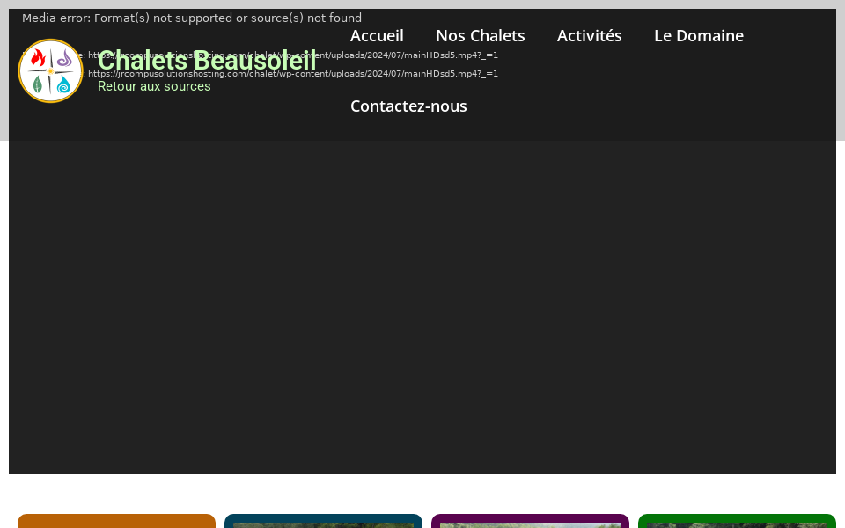Click the flame symbol in the circular logo
Image resolution: width=845 pixels, height=528 pixels.
[x=38, y=57]
